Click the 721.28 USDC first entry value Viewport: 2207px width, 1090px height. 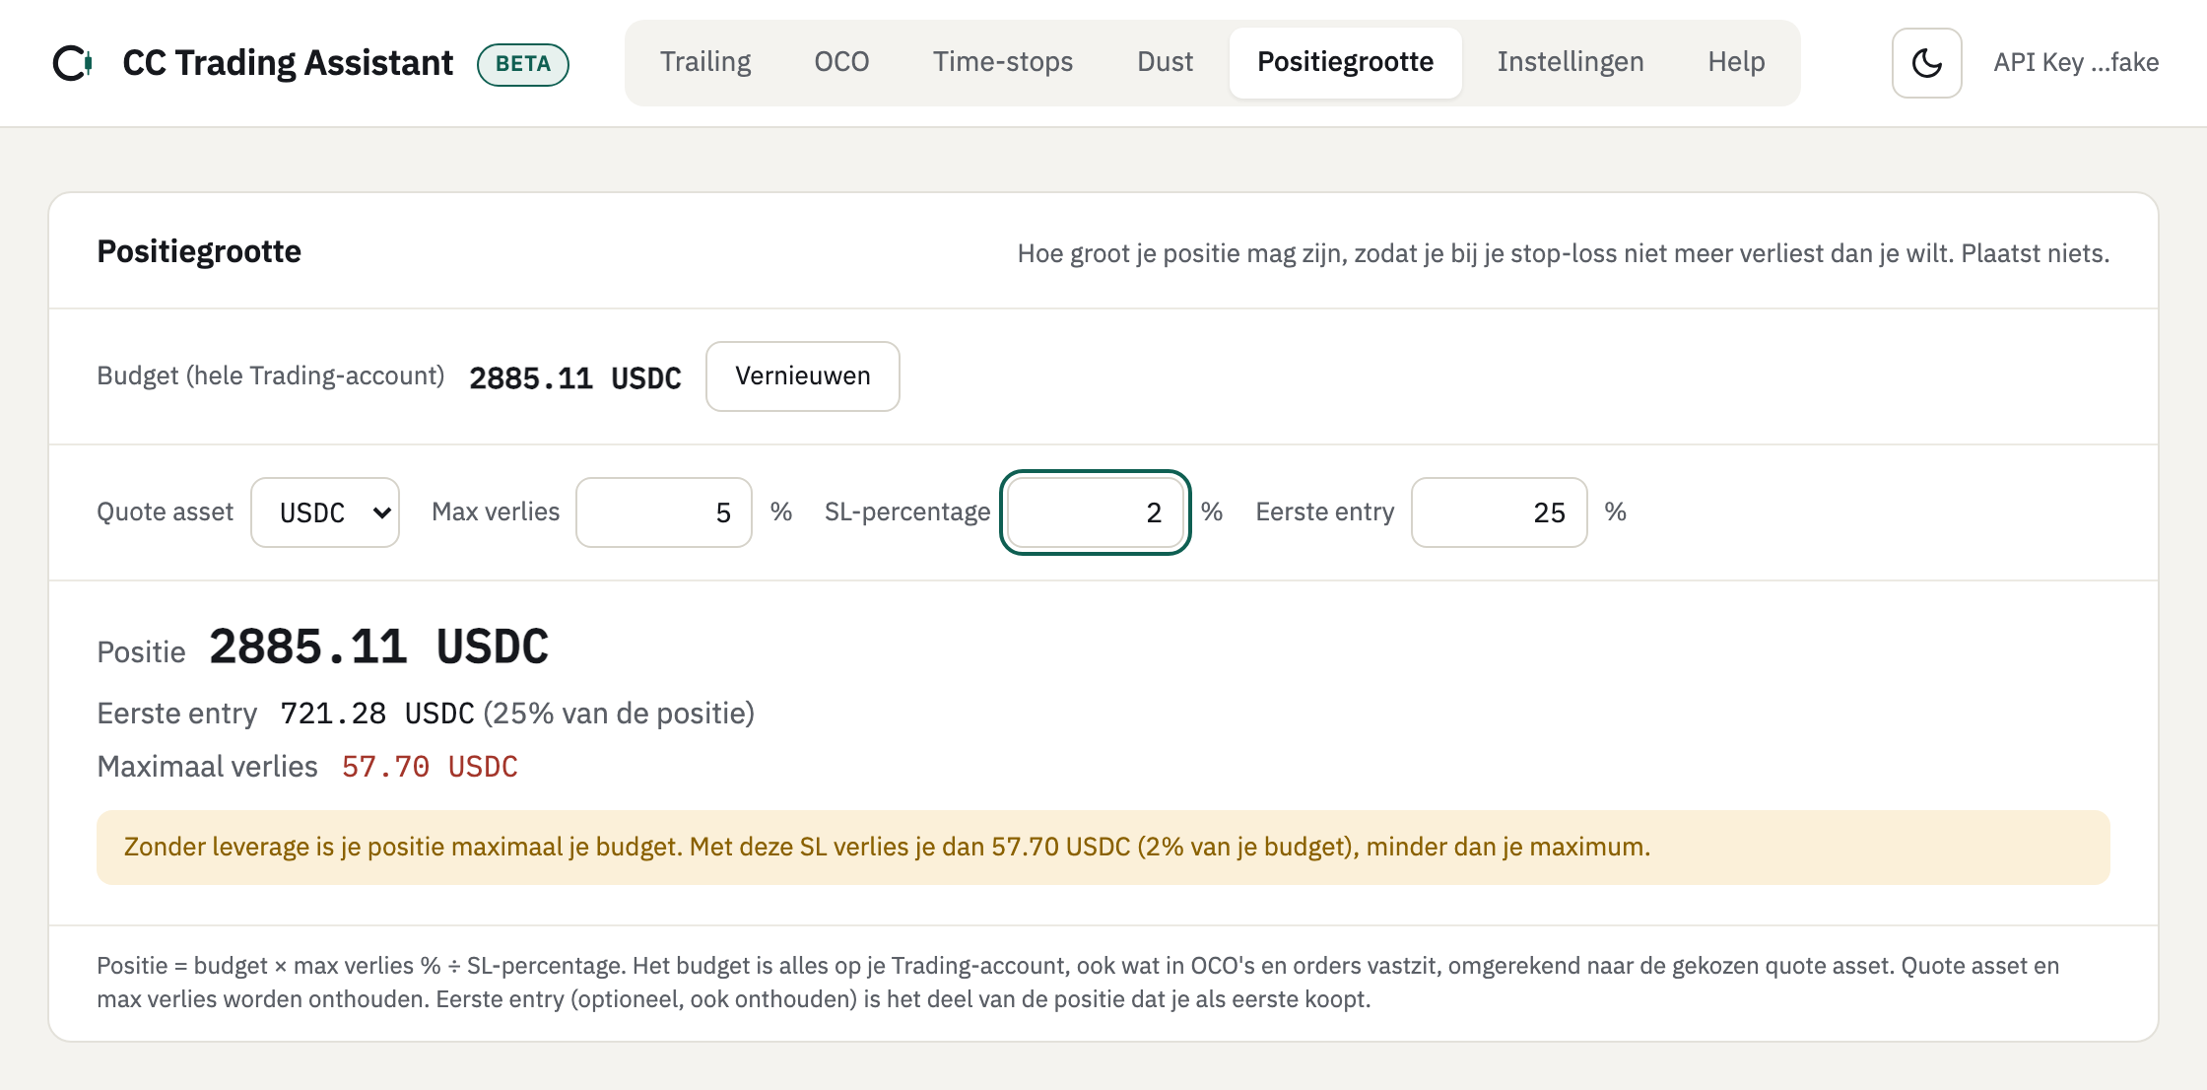point(377,713)
